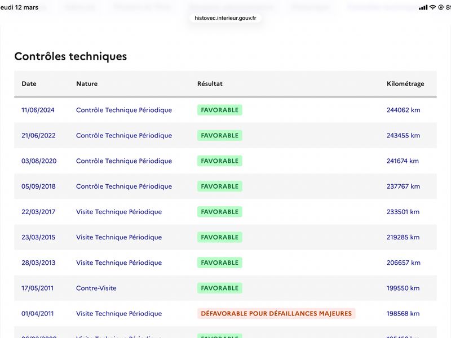The height and width of the screenshot is (338, 451).
Task: Click Visite Technique Périodique on 22/03/2017 row
Action: coord(119,212)
